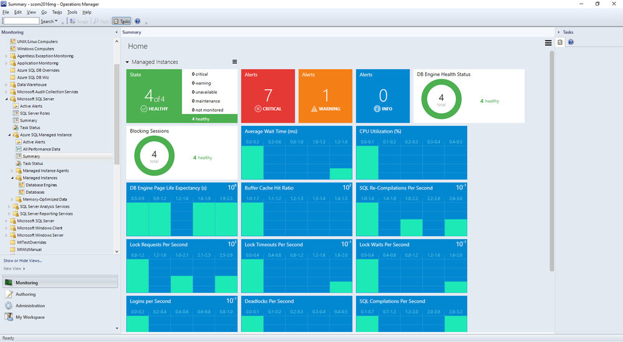Expand Application Monitoring folder
Screen dimensions: 623x342
point(6,63)
